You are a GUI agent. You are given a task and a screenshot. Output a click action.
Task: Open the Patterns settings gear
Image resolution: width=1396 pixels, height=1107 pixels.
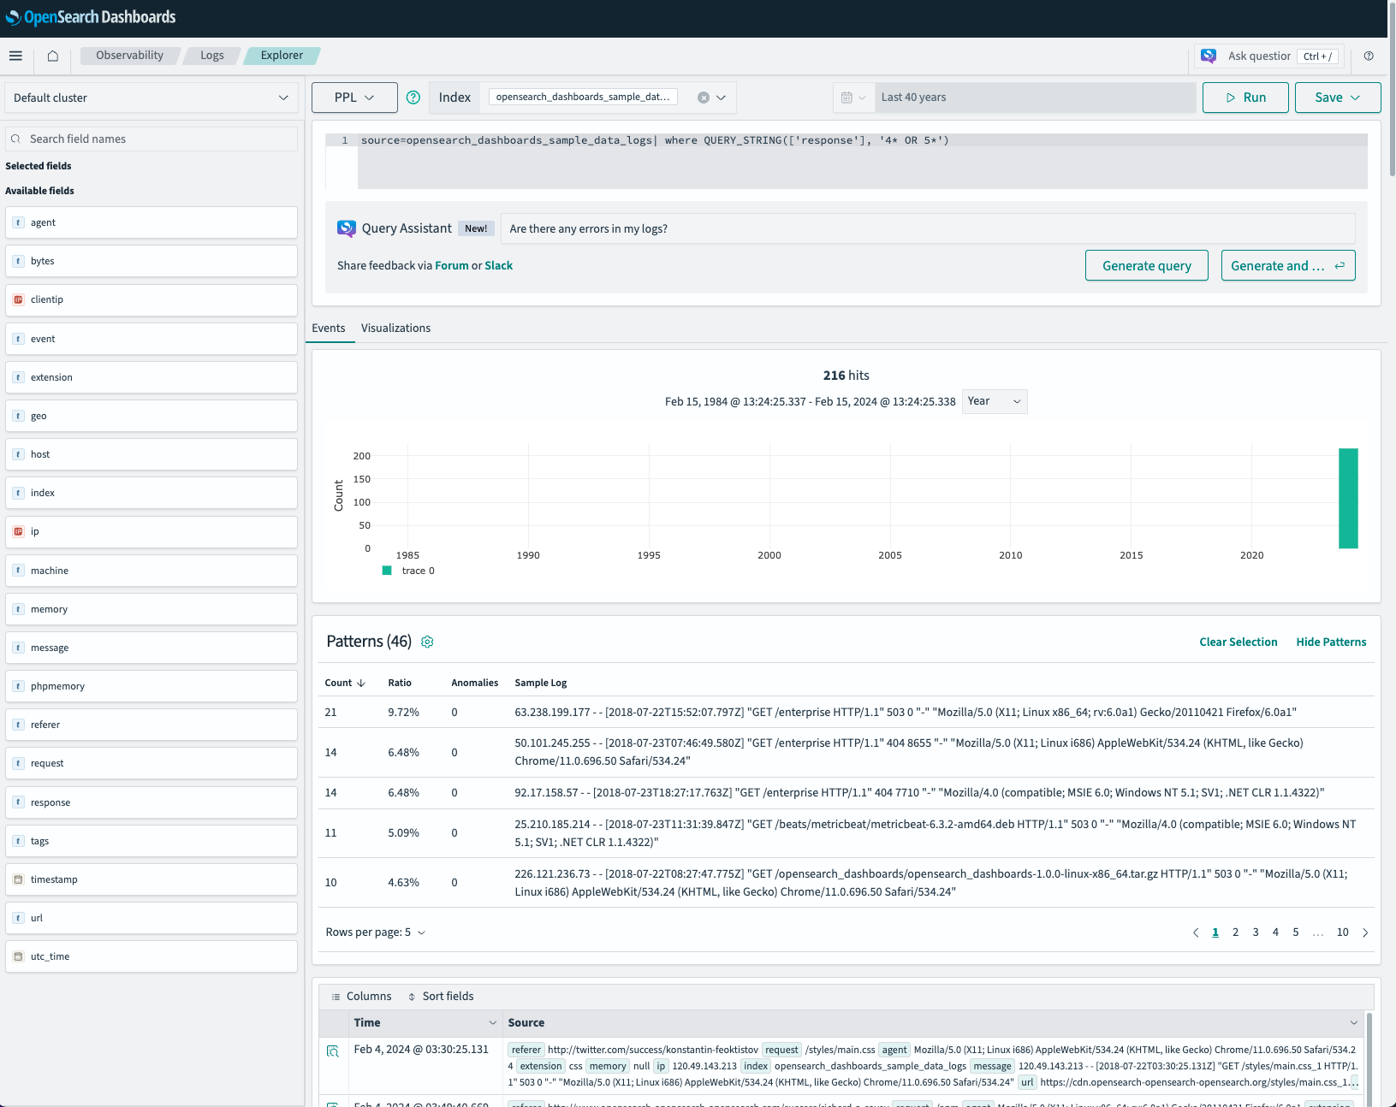pos(427,642)
